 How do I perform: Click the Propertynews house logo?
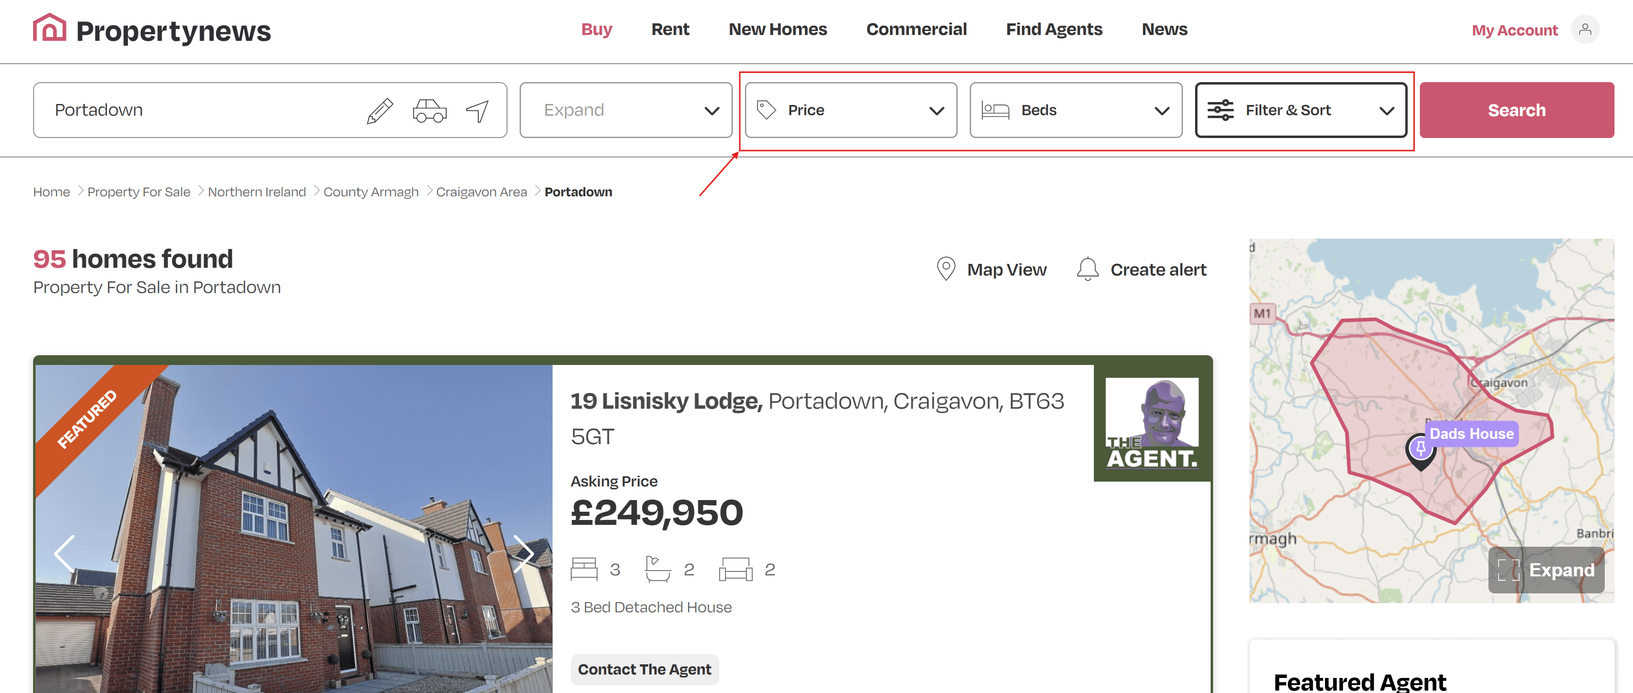tap(50, 28)
